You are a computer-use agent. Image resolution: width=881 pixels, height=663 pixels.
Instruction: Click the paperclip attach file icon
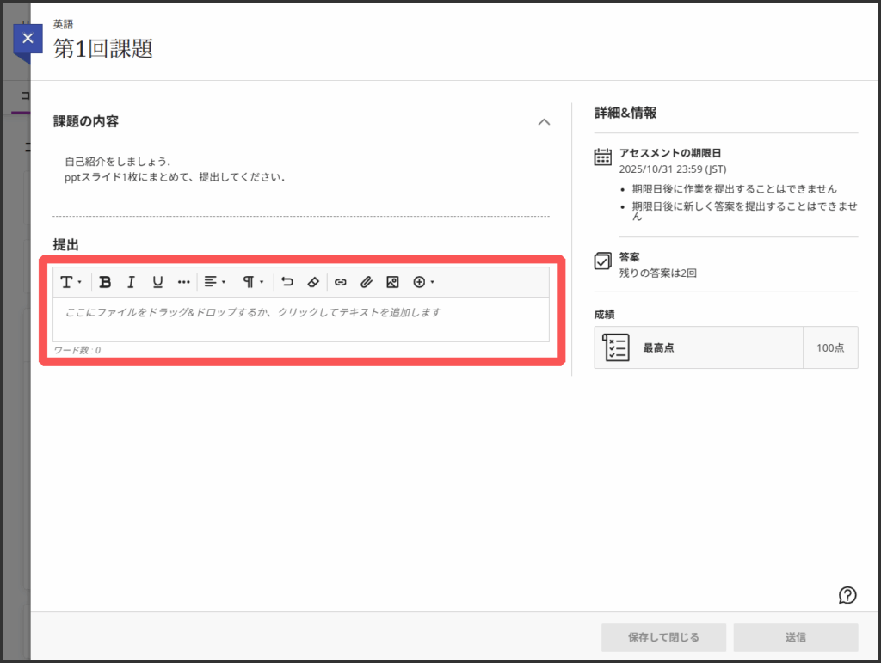point(366,282)
